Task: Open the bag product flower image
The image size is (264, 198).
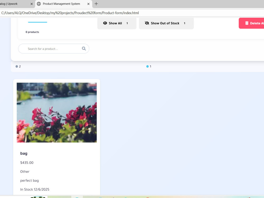Action: point(57,112)
